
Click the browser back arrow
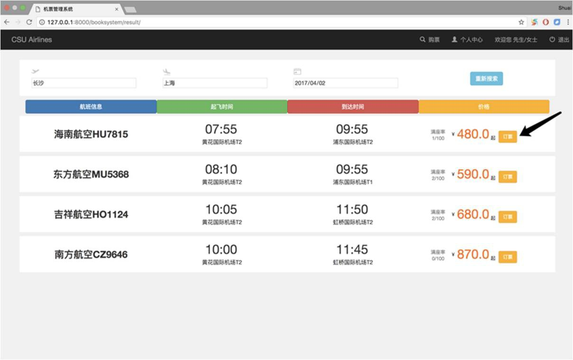pyautogui.click(x=6, y=22)
